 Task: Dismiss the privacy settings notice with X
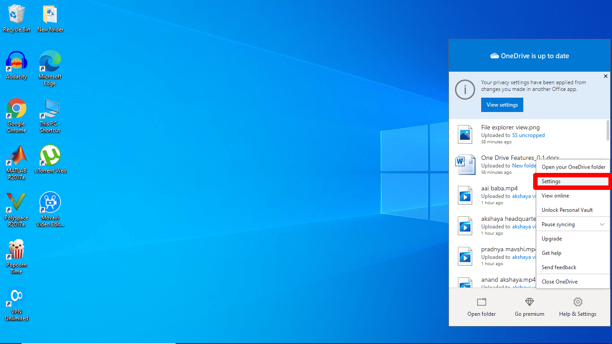[606, 76]
